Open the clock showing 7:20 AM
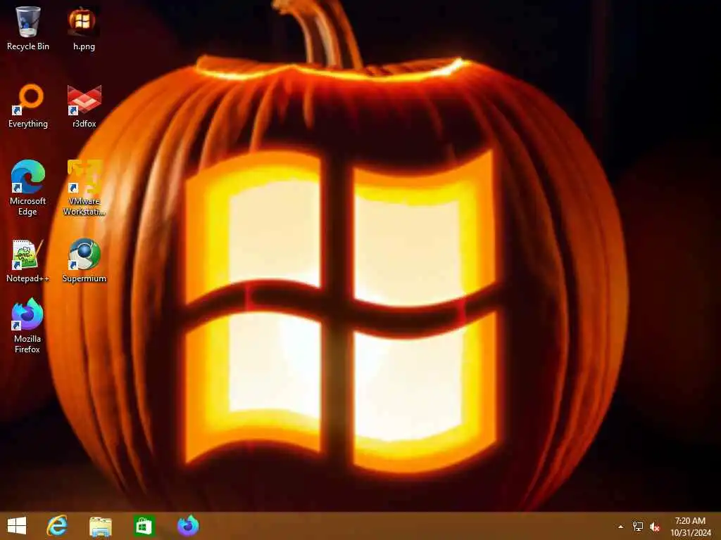 [690, 527]
